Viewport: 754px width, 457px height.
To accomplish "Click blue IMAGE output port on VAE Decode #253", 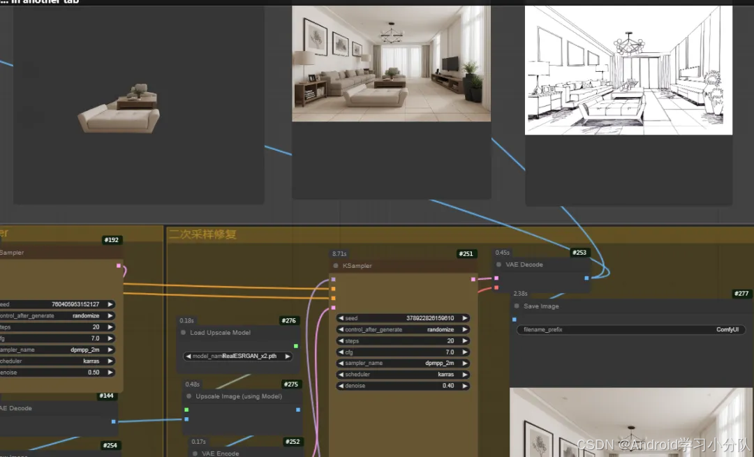I will pyautogui.click(x=586, y=278).
